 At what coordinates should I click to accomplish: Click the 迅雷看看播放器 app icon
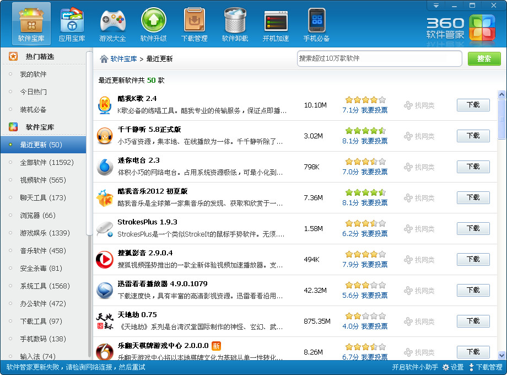[x=105, y=290]
